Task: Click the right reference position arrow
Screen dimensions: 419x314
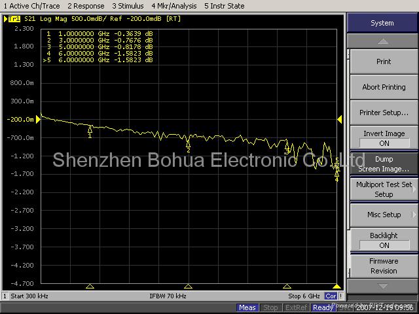Action: [x=339, y=119]
